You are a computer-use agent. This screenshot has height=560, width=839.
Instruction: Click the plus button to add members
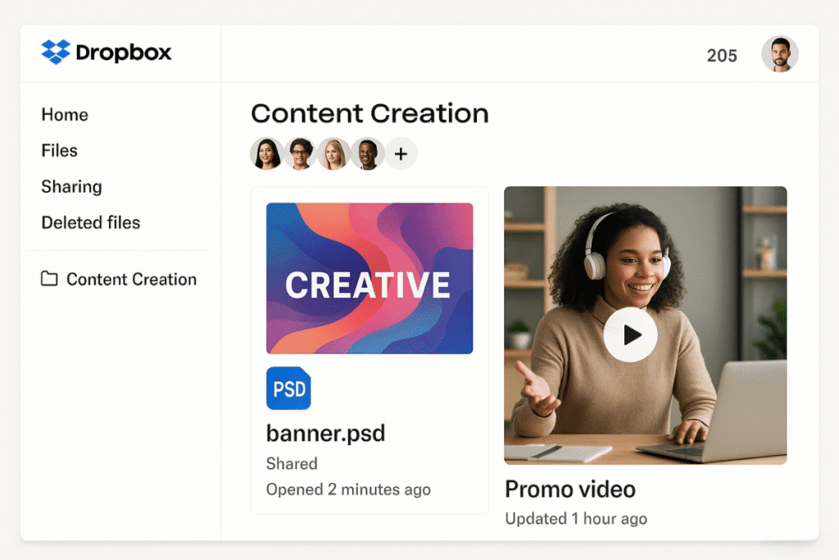pos(401,153)
